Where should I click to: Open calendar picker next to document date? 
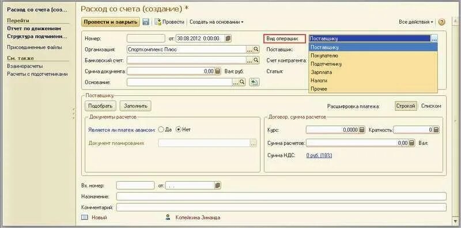tap(228, 39)
